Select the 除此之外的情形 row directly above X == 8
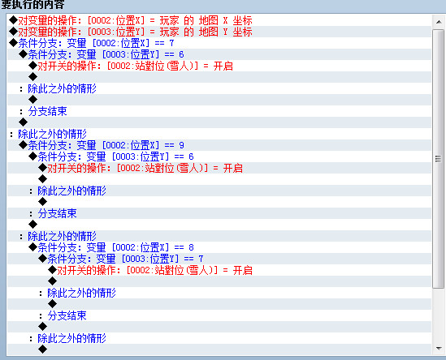Screen dimensions: 446x360 (219, 236)
